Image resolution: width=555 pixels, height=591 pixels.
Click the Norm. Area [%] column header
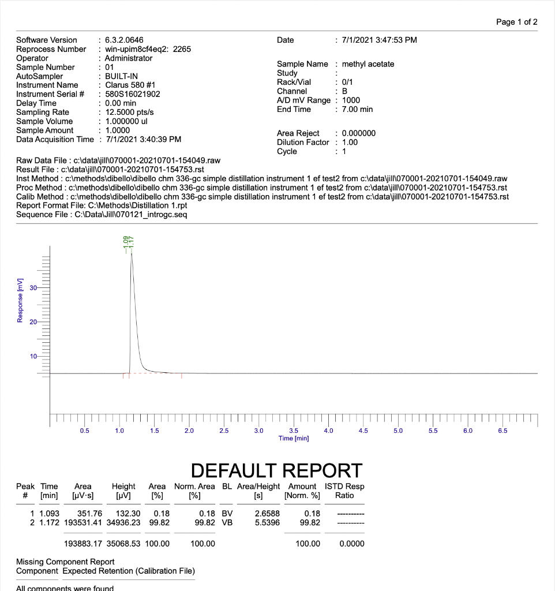194,491
